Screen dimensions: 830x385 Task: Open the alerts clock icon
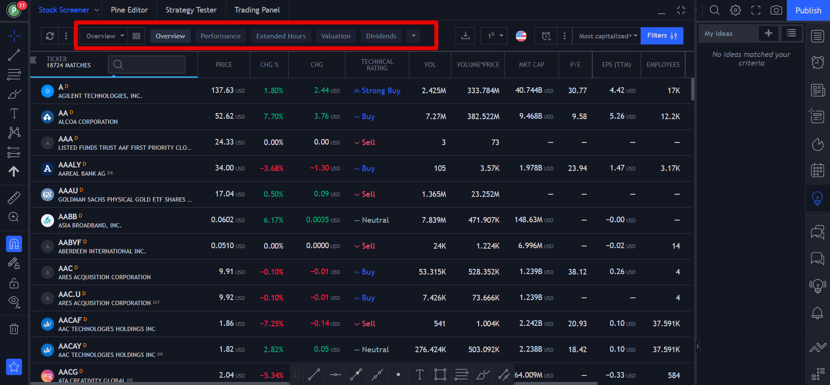coord(817,63)
